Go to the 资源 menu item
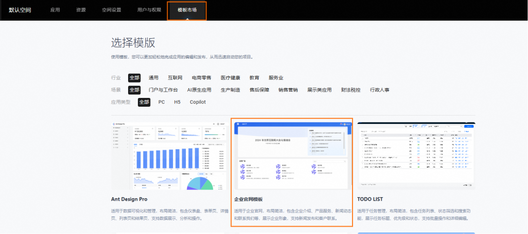Image resolution: width=528 pixels, height=234 pixels. point(81,10)
